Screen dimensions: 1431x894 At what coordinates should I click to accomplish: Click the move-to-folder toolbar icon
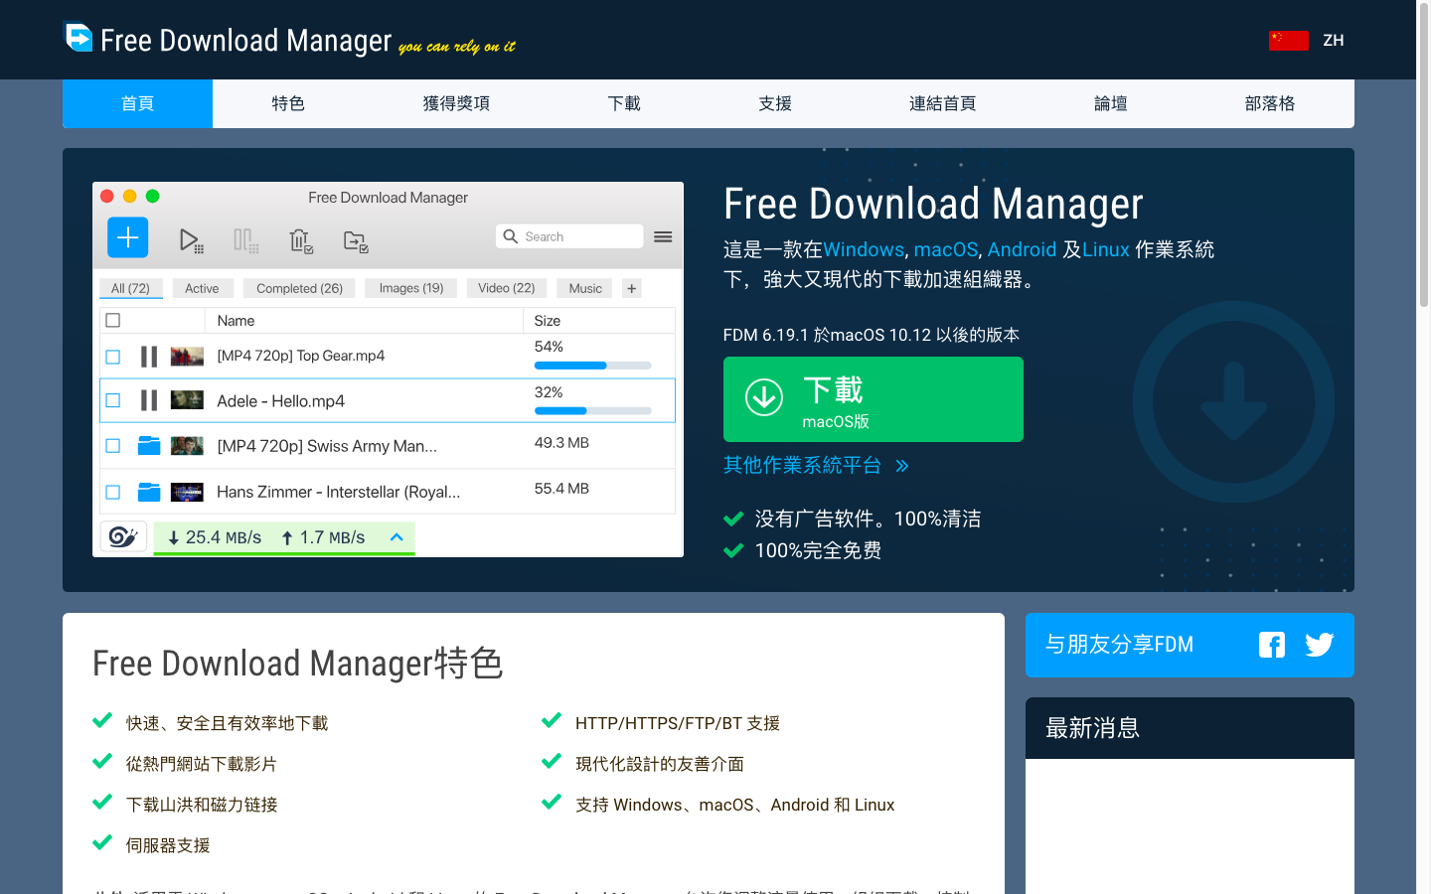(353, 239)
